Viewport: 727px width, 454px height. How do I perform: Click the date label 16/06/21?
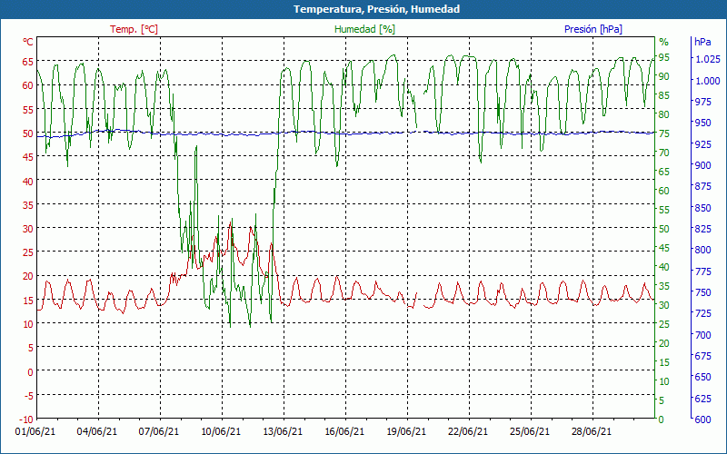click(x=344, y=432)
